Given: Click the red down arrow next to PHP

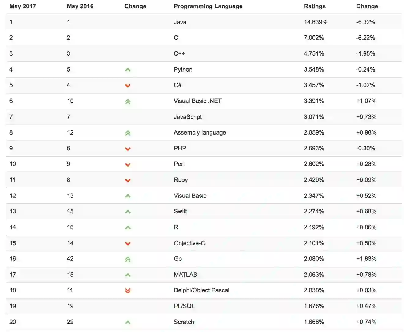Looking at the screenshot, I should (x=128, y=149).
